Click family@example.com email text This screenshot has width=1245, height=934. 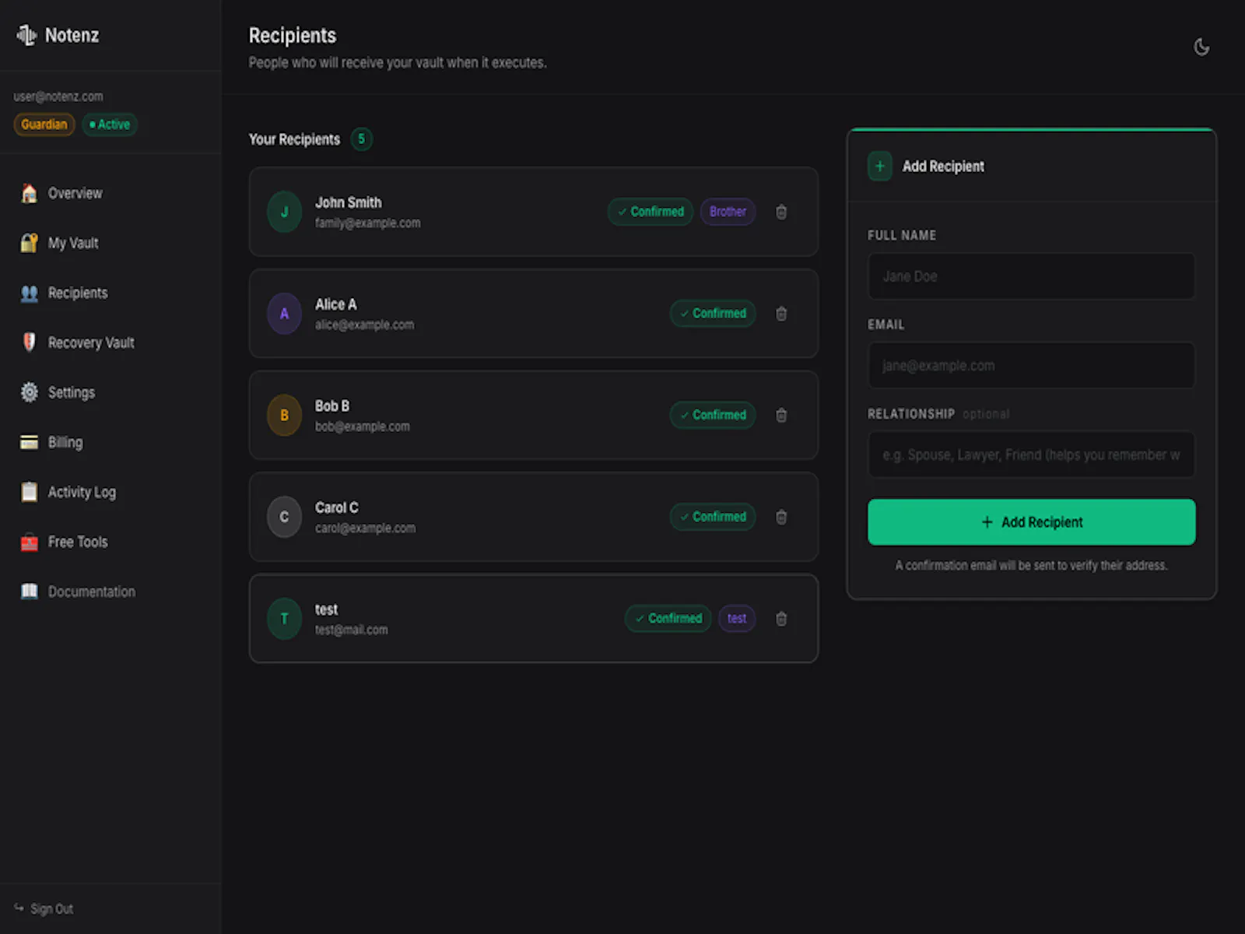[367, 223]
